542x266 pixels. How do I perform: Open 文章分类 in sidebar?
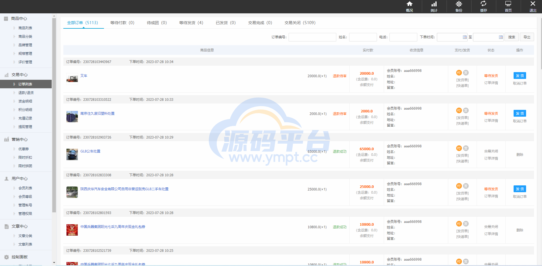point(25,236)
